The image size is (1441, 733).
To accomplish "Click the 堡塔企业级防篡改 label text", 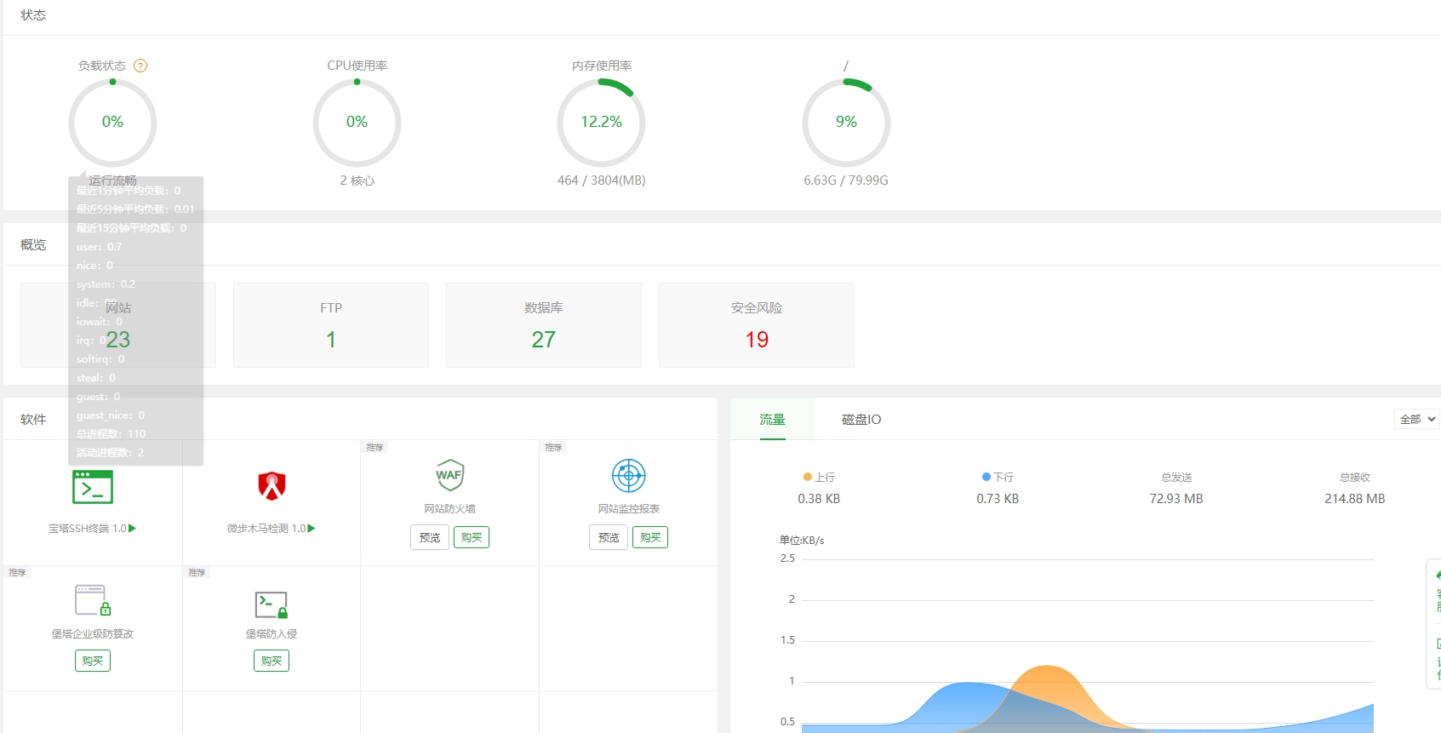I will click(93, 634).
